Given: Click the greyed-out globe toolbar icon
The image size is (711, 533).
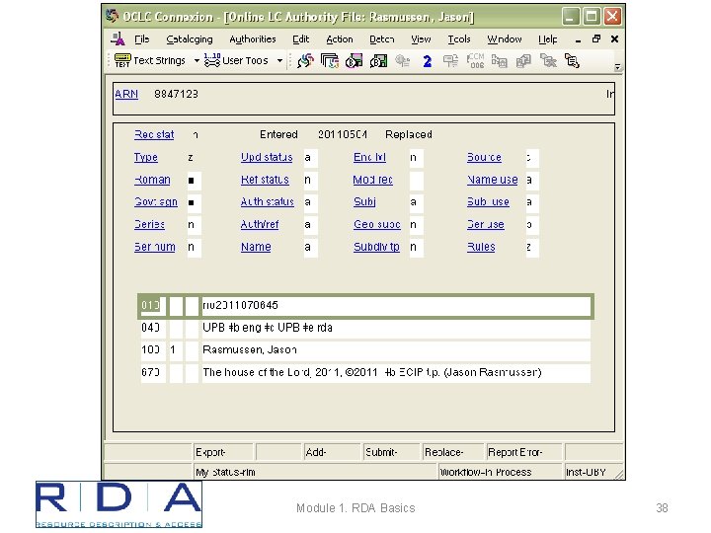Looking at the screenshot, I should pos(402,61).
